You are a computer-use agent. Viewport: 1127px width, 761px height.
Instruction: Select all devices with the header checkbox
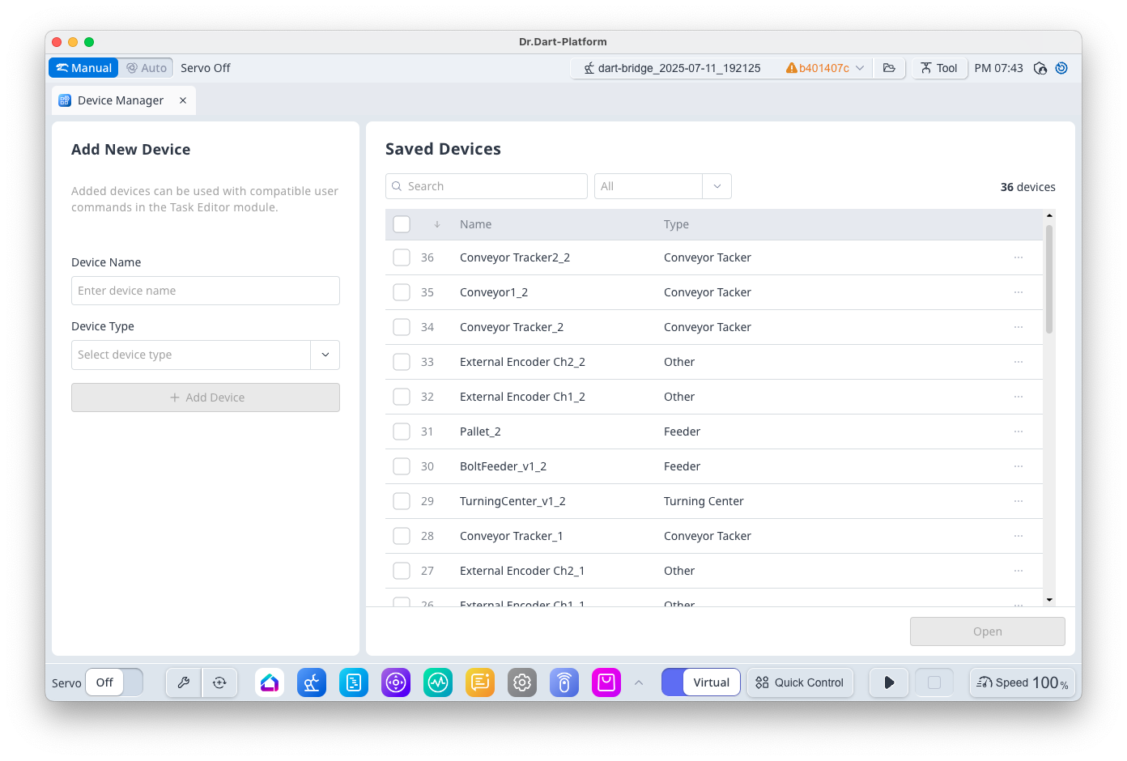coord(402,224)
